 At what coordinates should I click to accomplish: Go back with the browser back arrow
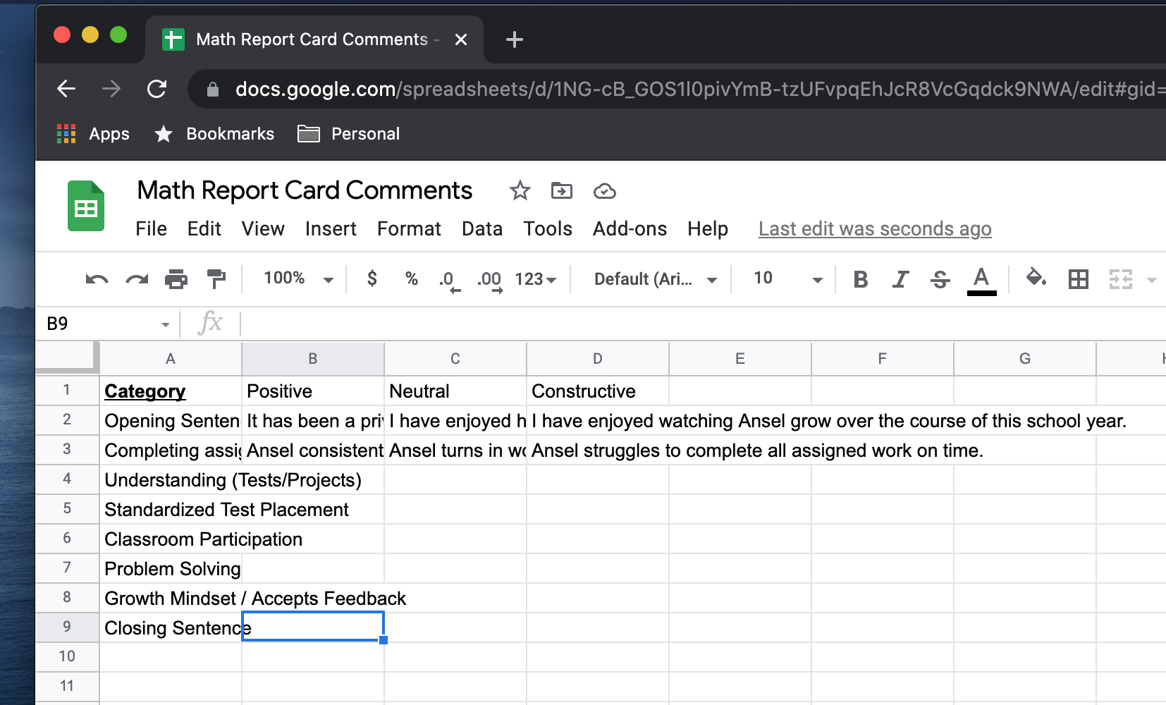(x=66, y=89)
